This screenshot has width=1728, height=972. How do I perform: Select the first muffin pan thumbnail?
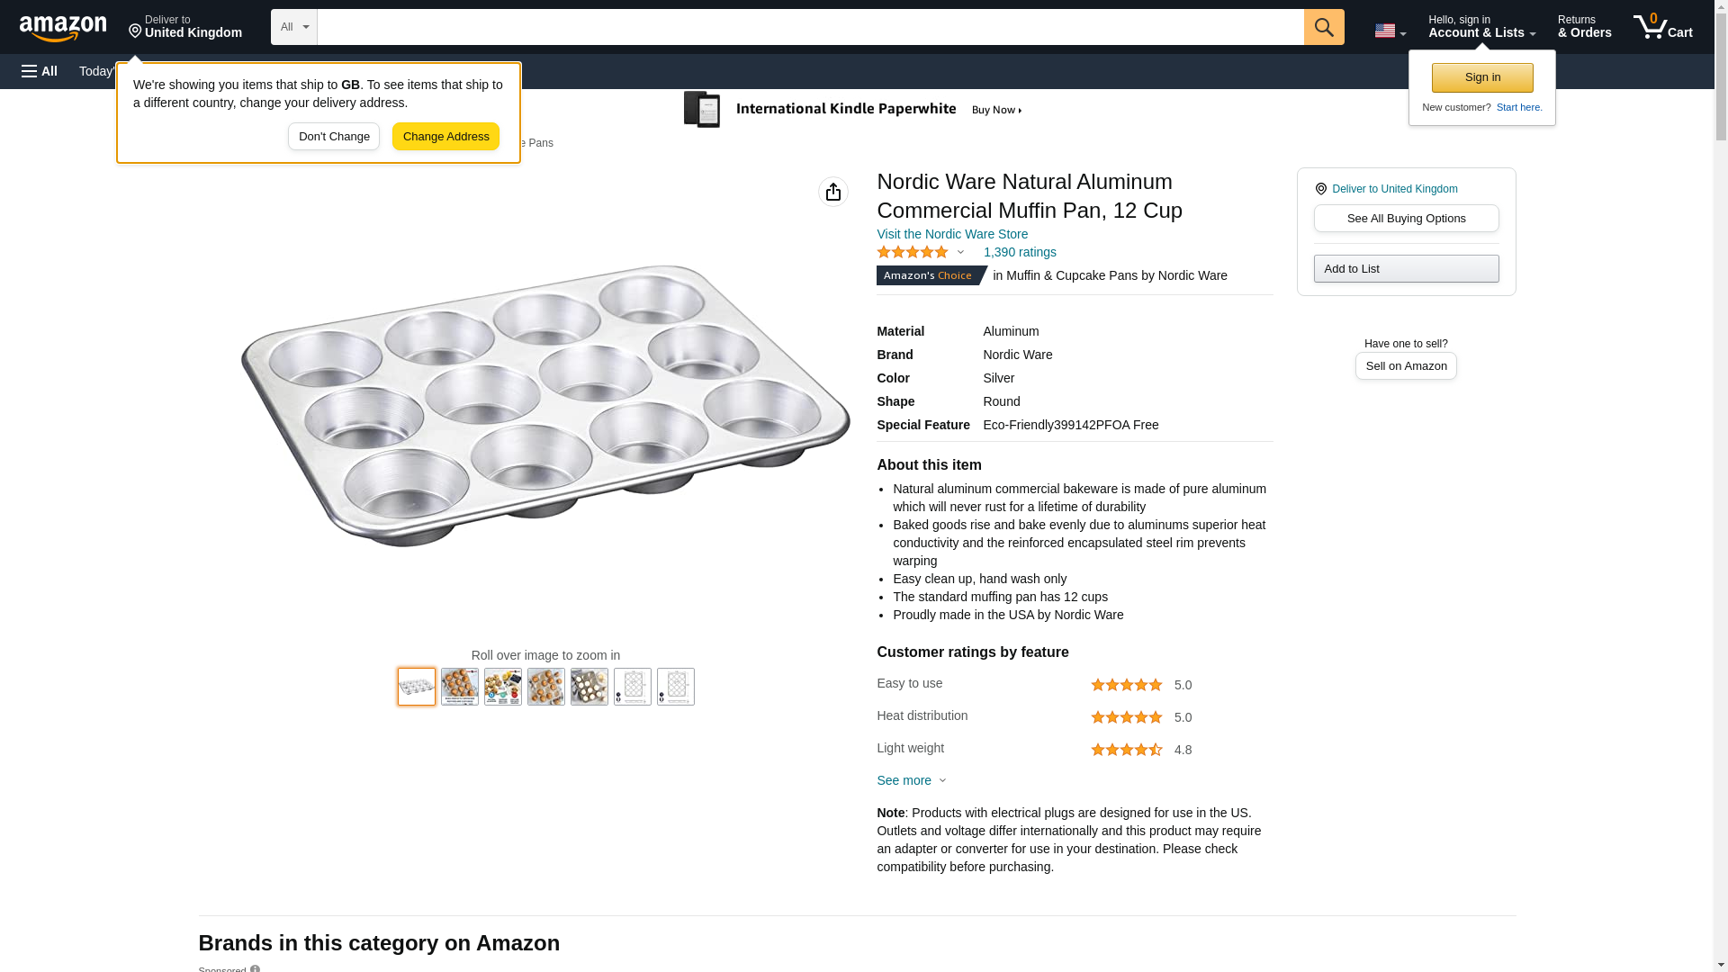click(417, 687)
